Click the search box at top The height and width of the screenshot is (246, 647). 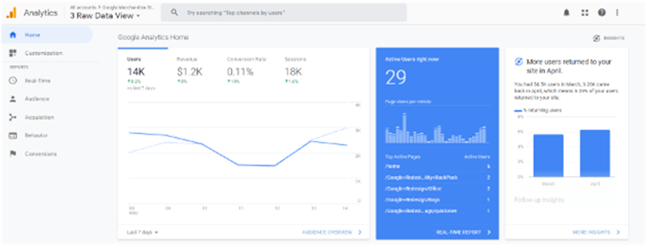pyautogui.click(x=283, y=13)
